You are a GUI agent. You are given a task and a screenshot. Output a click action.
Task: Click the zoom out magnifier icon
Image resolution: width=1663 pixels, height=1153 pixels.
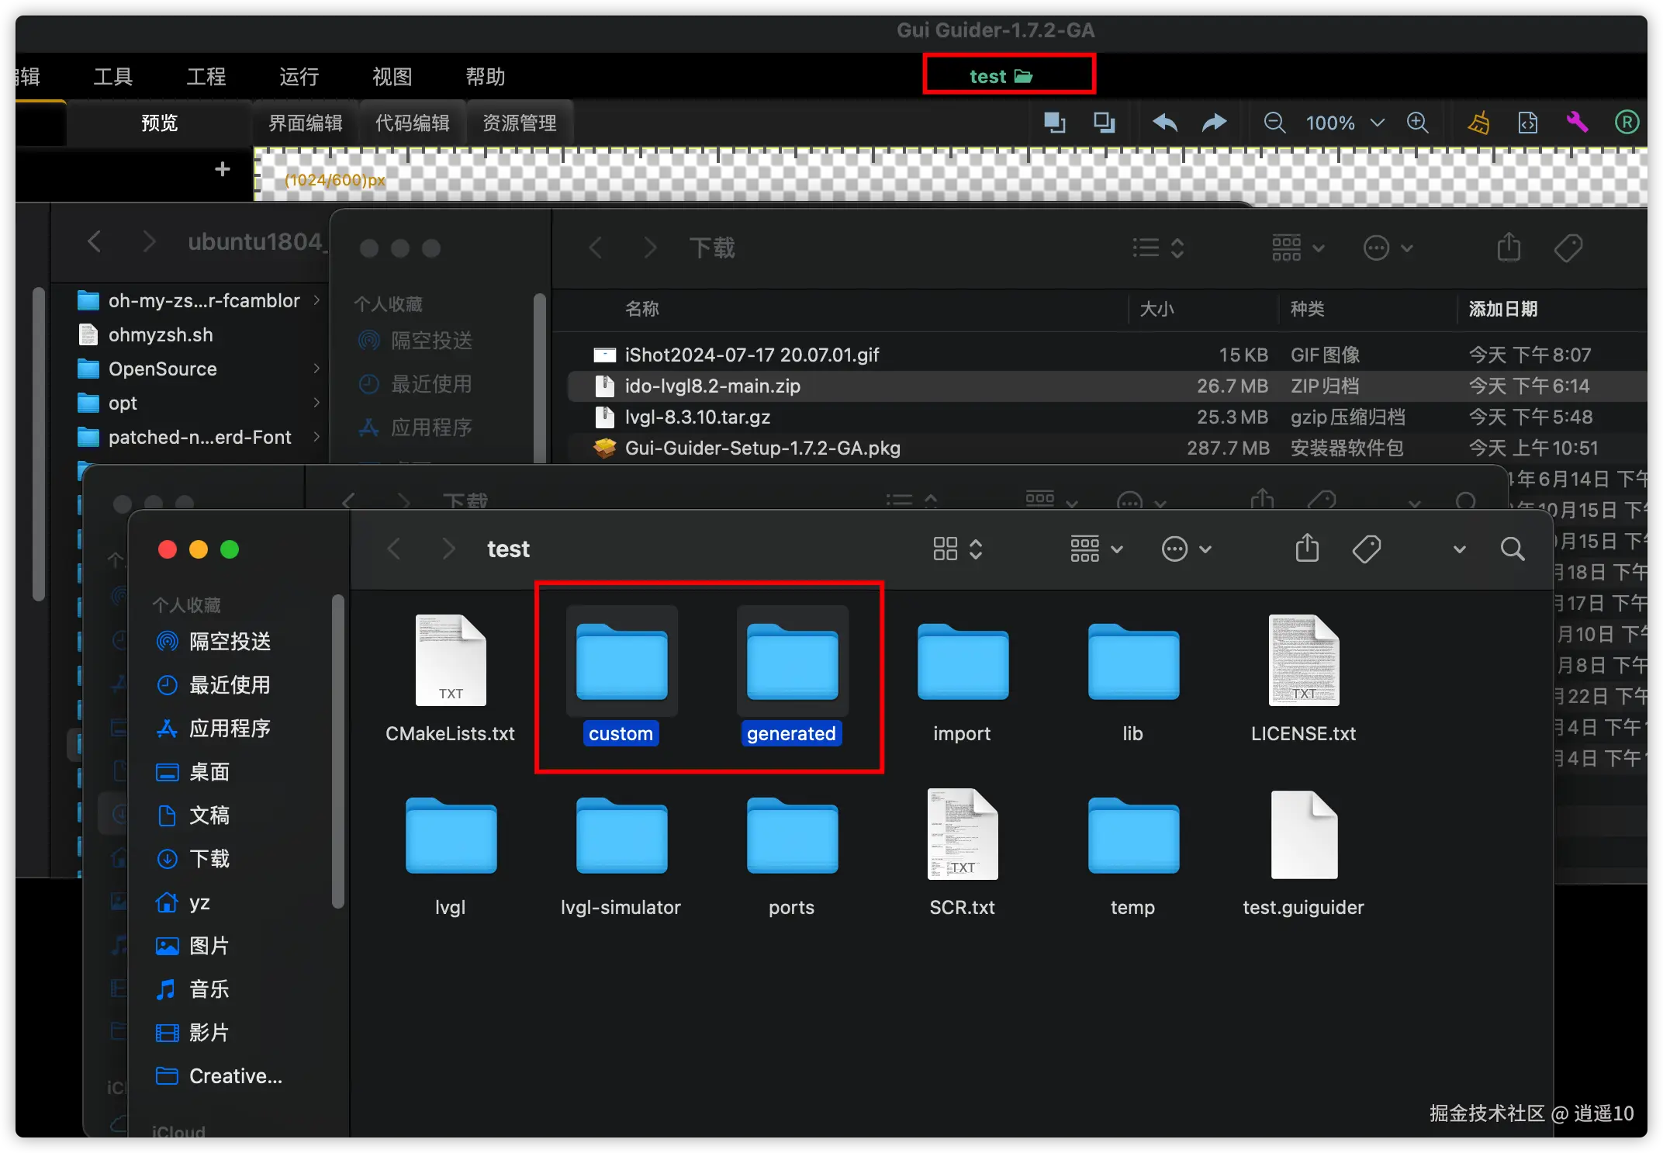(1274, 123)
